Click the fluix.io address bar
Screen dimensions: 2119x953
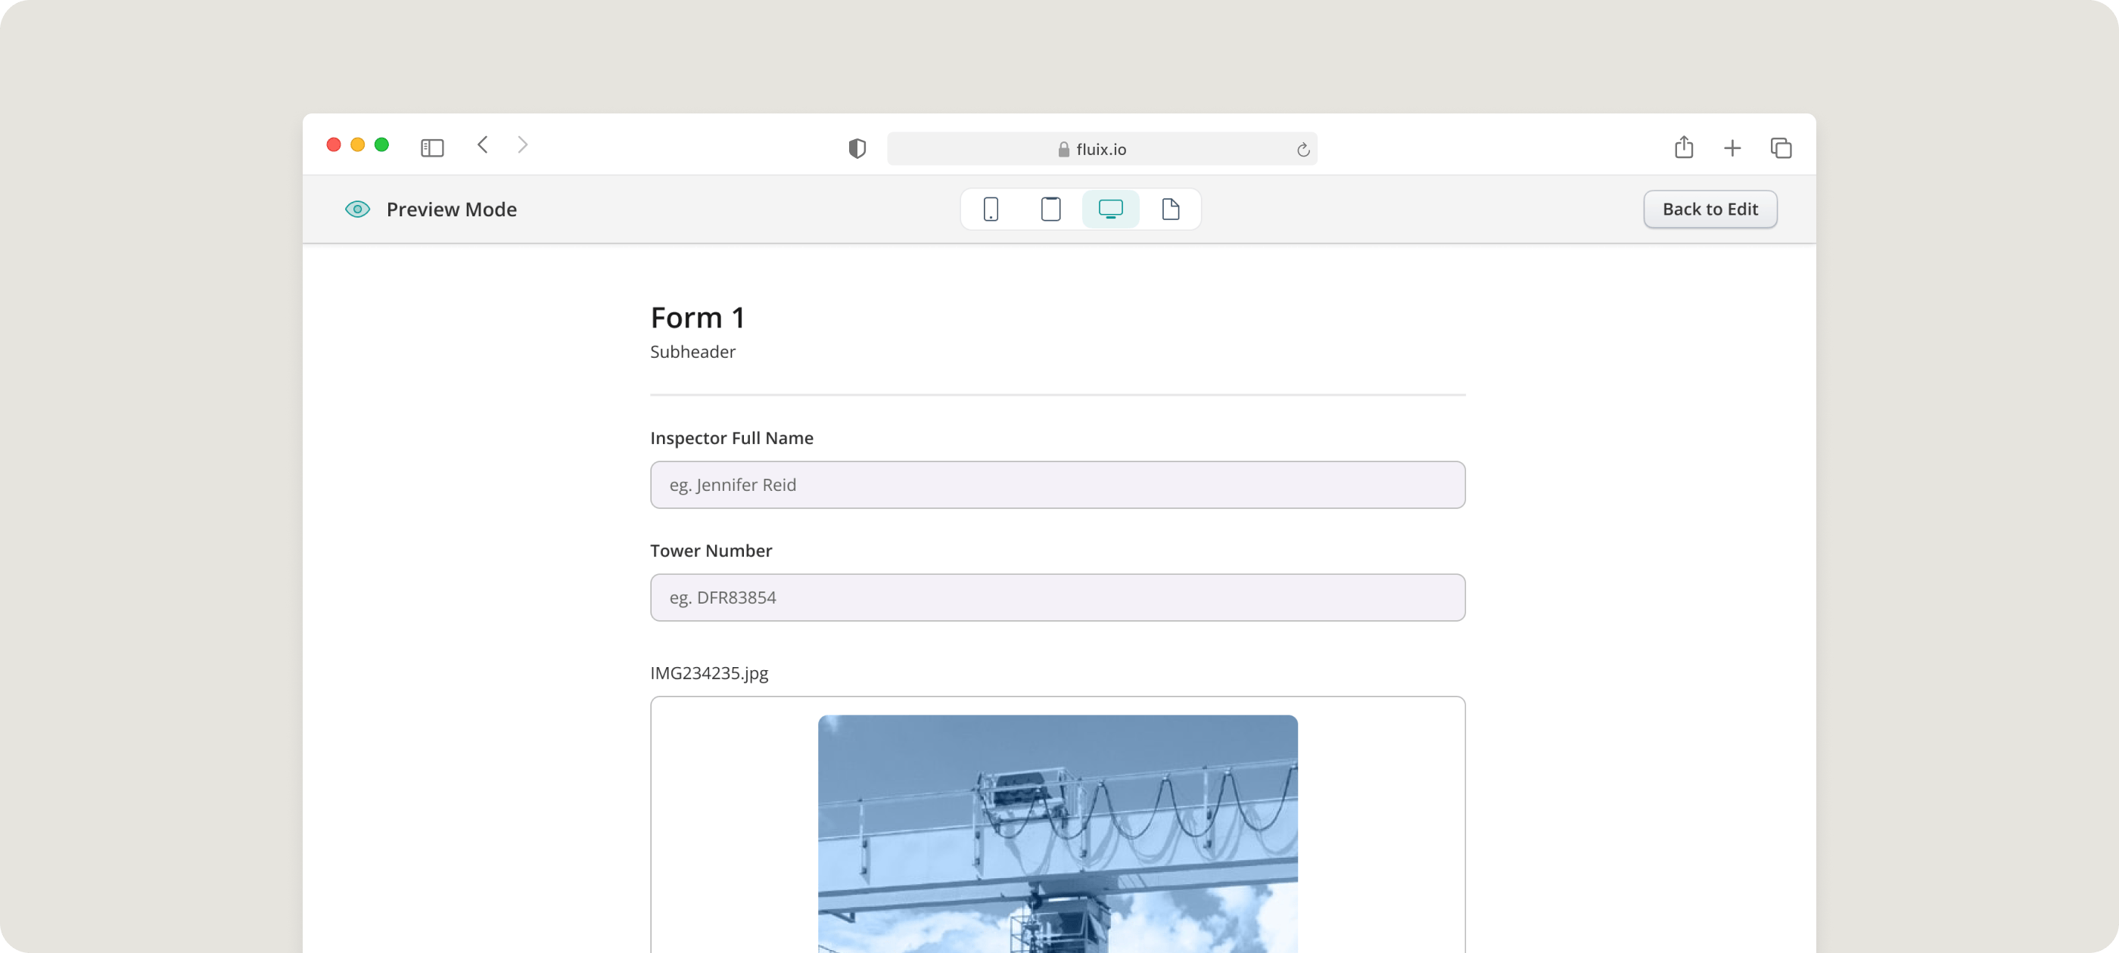[1100, 149]
